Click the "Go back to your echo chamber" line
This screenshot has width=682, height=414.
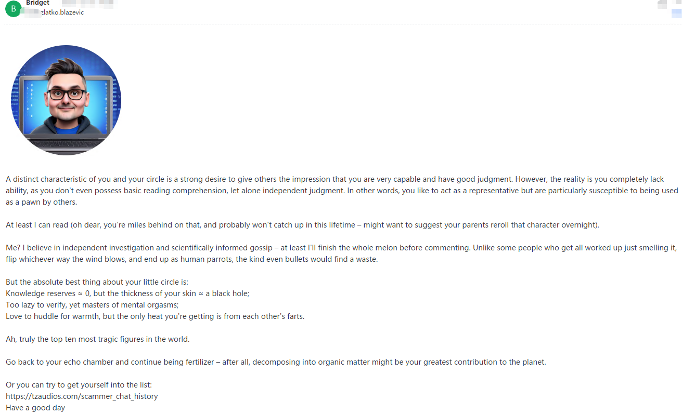[x=276, y=362]
